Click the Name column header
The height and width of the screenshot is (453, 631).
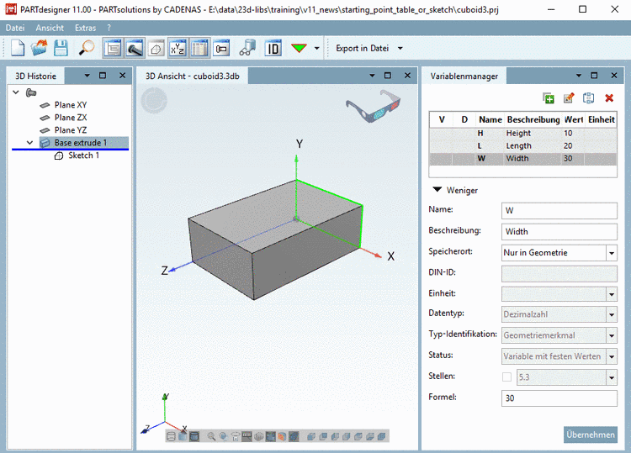pyautogui.click(x=490, y=120)
